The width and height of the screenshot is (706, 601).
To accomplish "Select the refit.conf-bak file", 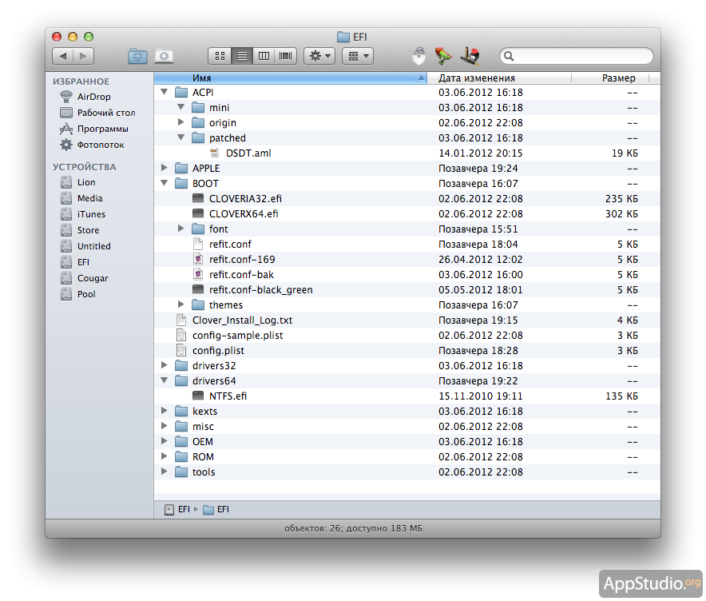I will pyautogui.click(x=407, y=275).
